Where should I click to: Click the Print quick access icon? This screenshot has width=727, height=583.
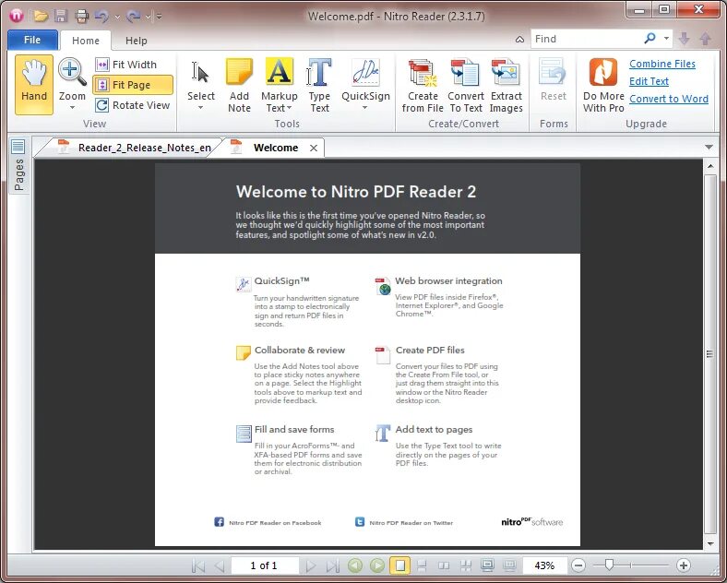point(81,17)
